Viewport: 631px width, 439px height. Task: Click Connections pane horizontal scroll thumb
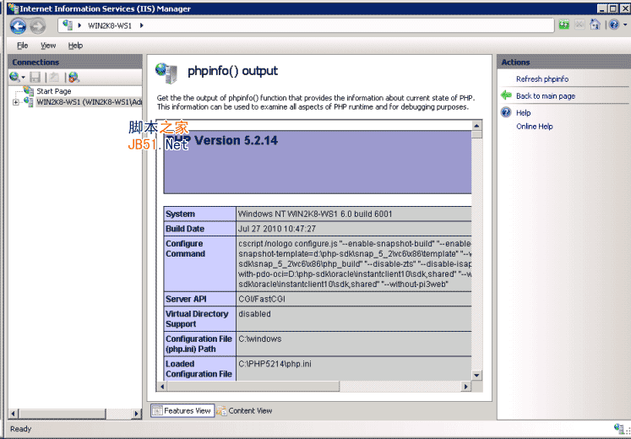pyautogui.click(x=63, y=414)
